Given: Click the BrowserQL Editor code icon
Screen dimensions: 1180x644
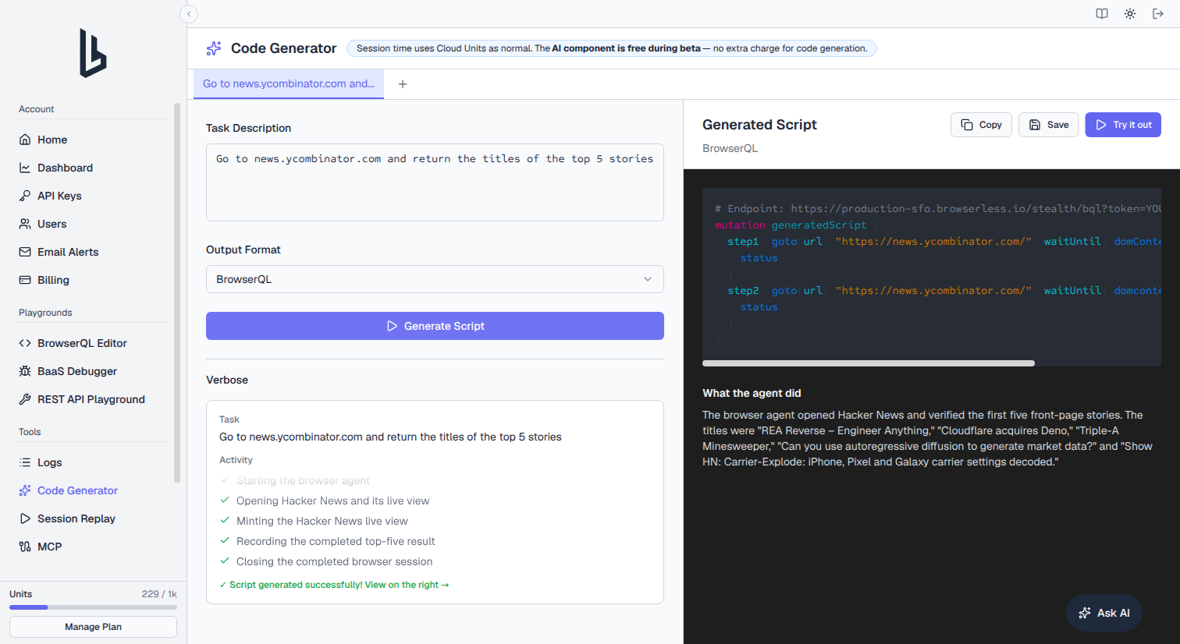Looking at the screenshot, I should click(25, 343).
